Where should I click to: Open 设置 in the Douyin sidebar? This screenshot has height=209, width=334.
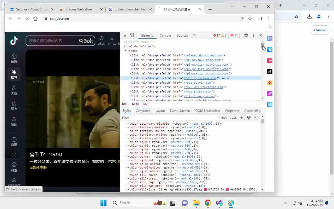[x=14, y=167]
